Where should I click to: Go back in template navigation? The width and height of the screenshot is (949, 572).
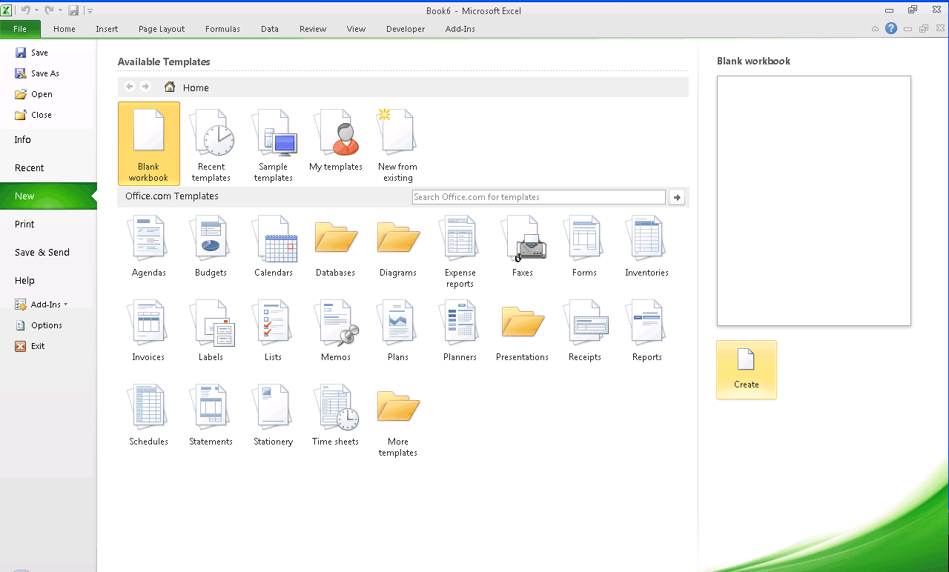coord(130,87)
